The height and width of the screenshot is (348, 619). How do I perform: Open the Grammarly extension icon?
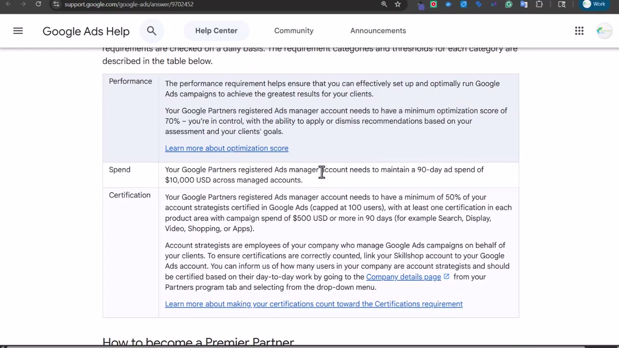click(x=509, y=4)
